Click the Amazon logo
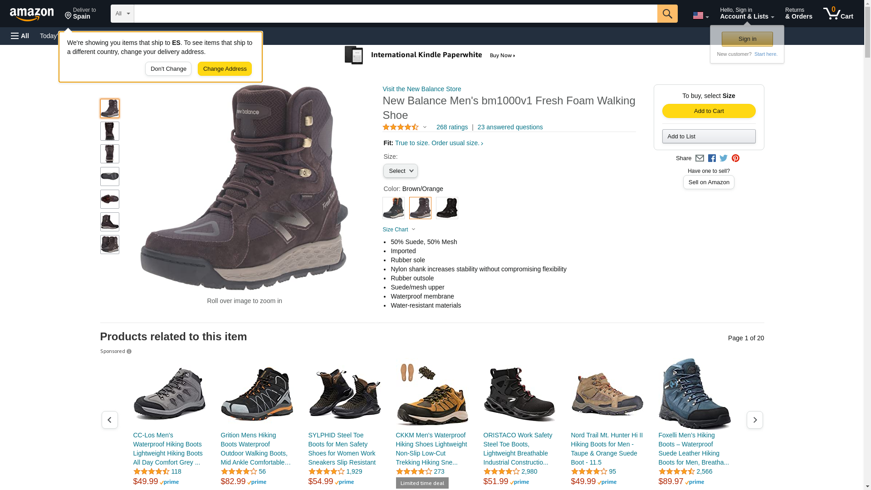Screen dimensions: 871x490 pos(32,14)
